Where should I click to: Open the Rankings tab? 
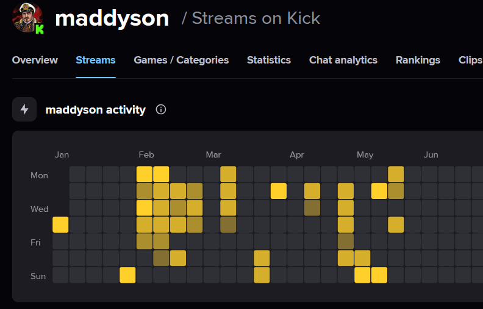(x=418, y=60)
